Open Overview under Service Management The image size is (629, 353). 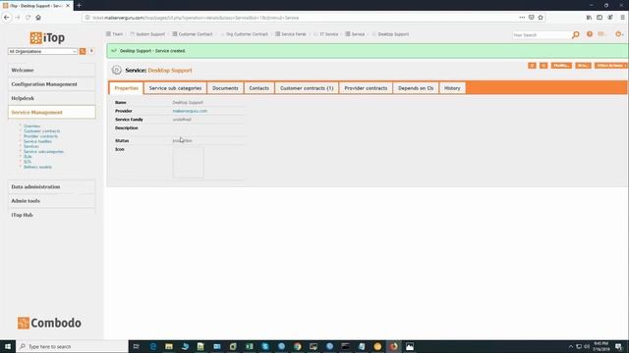point(31,126)
